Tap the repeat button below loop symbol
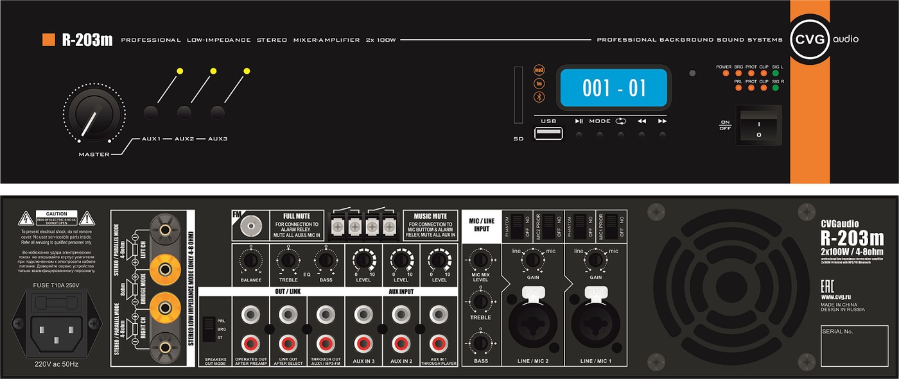Screen dimensions: 899x379 pos(621,135)
